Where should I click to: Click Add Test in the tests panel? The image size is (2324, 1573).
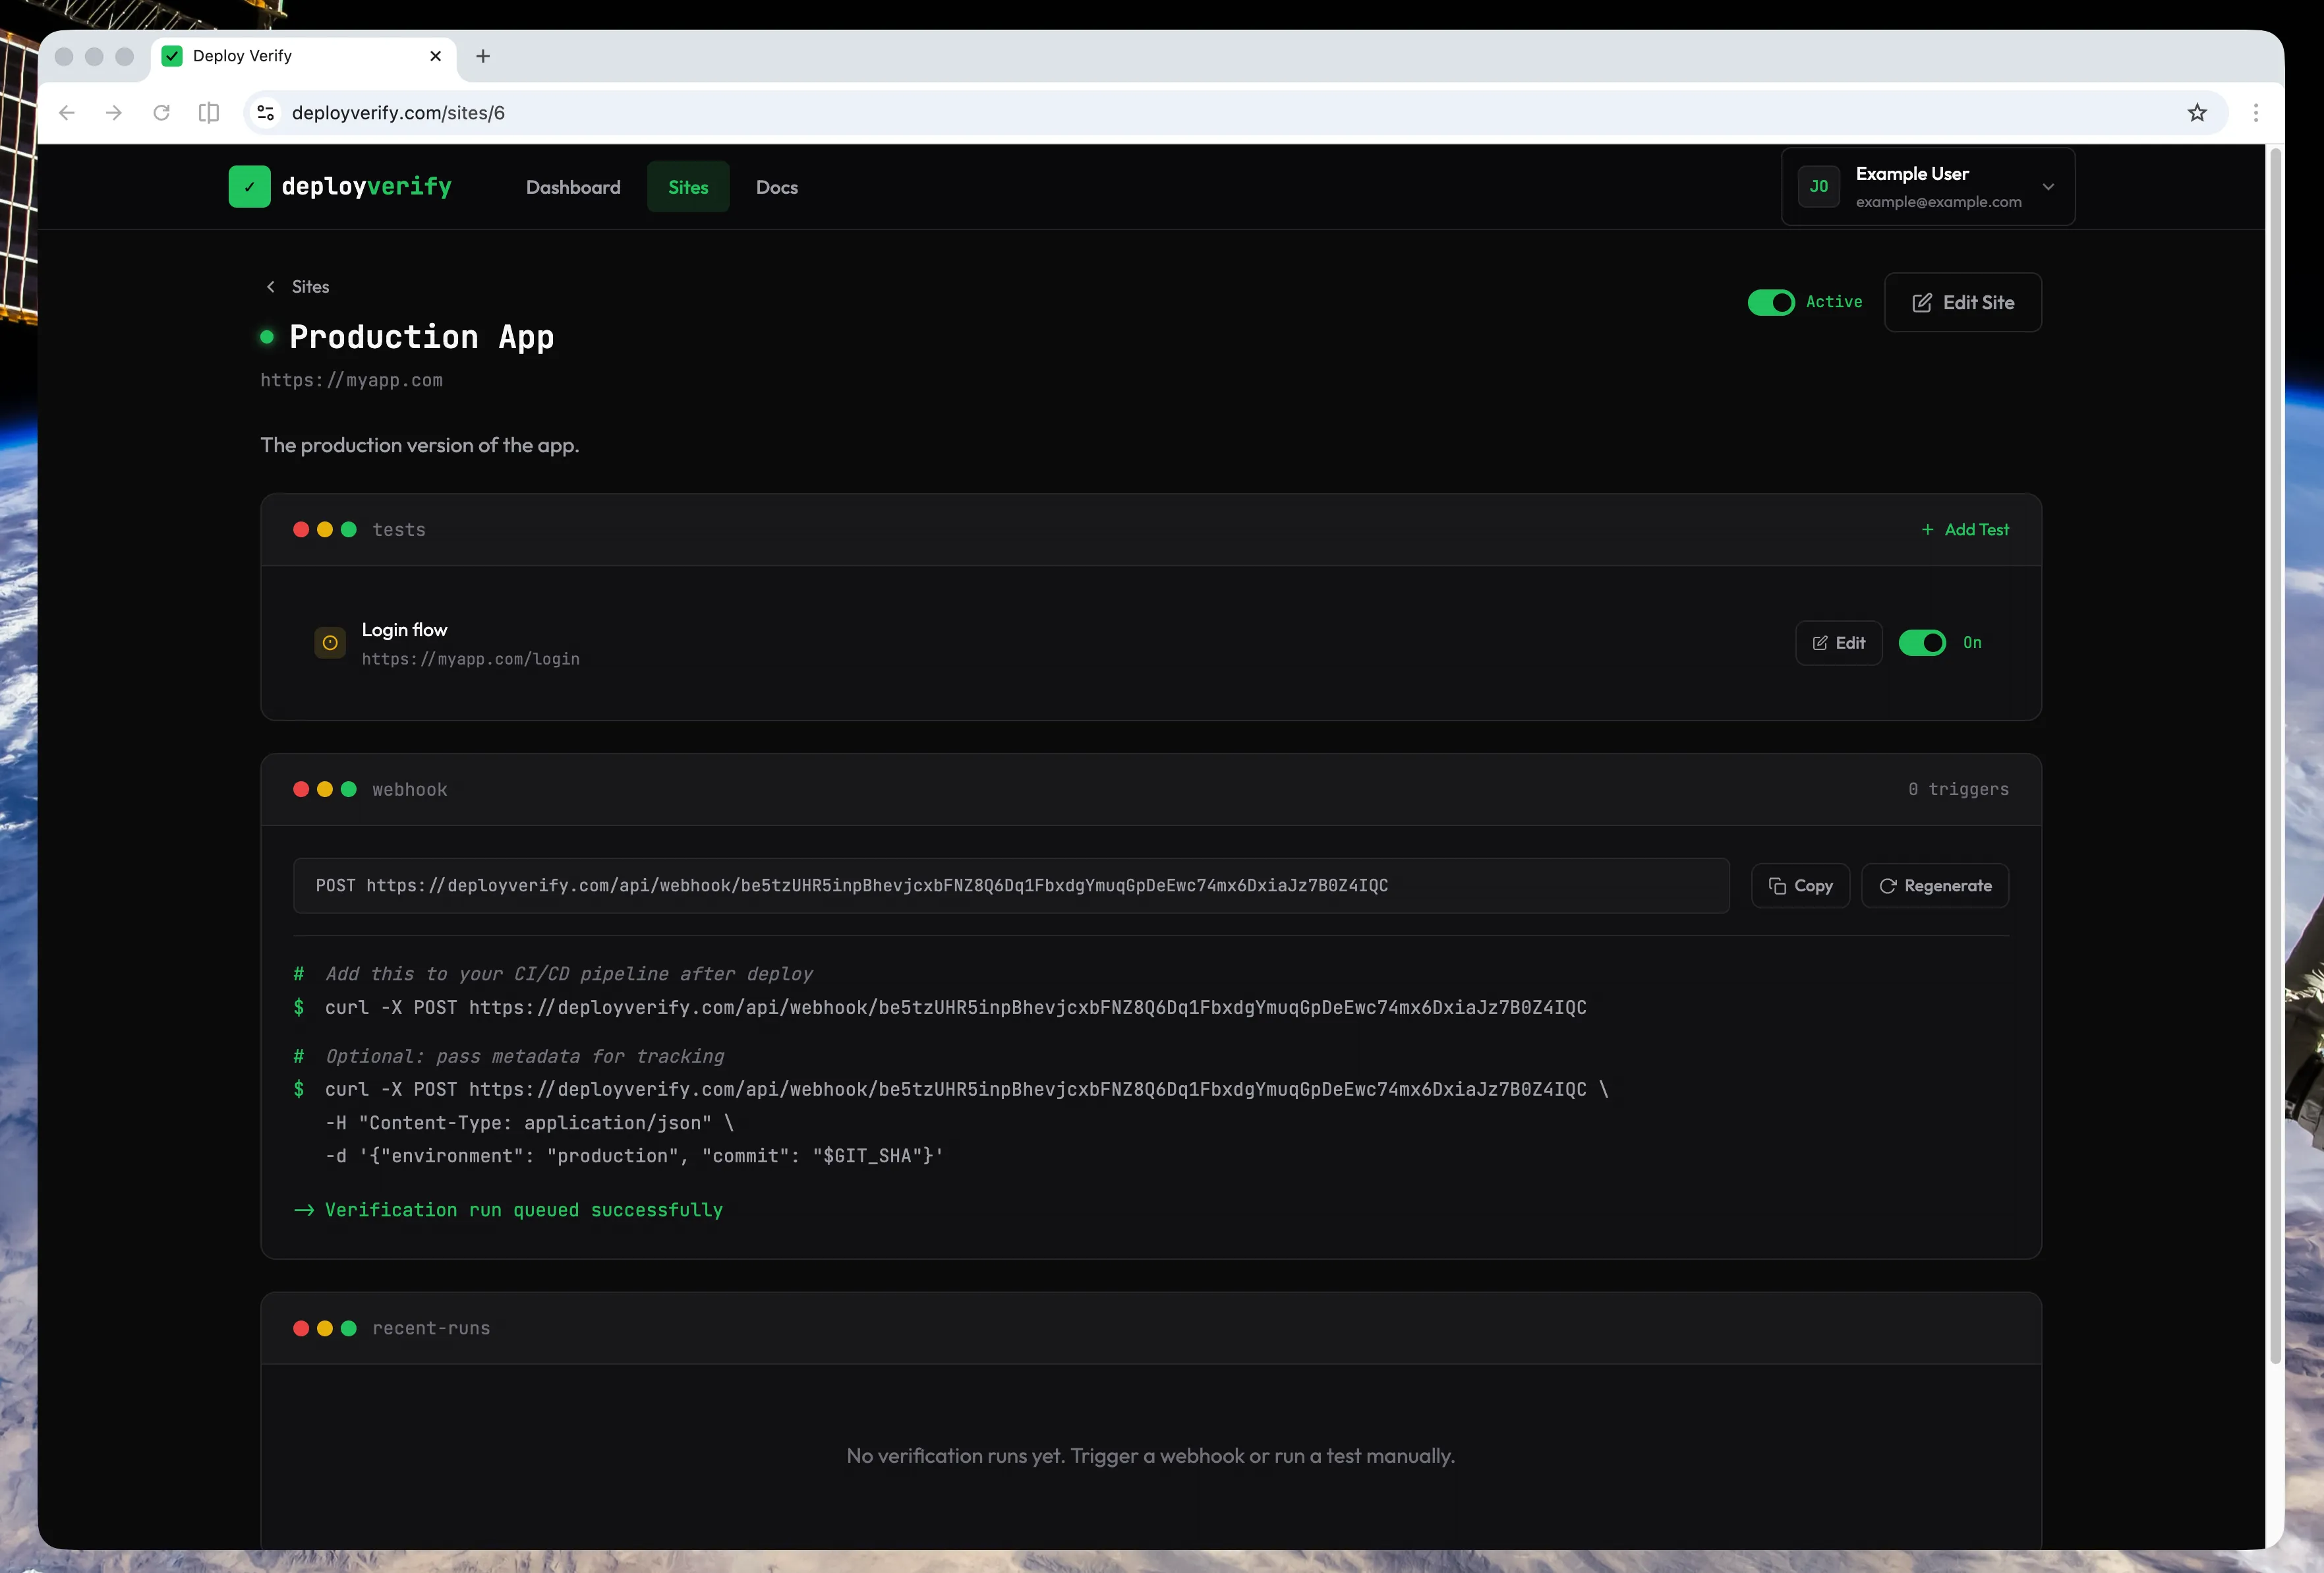[1965, 529]
